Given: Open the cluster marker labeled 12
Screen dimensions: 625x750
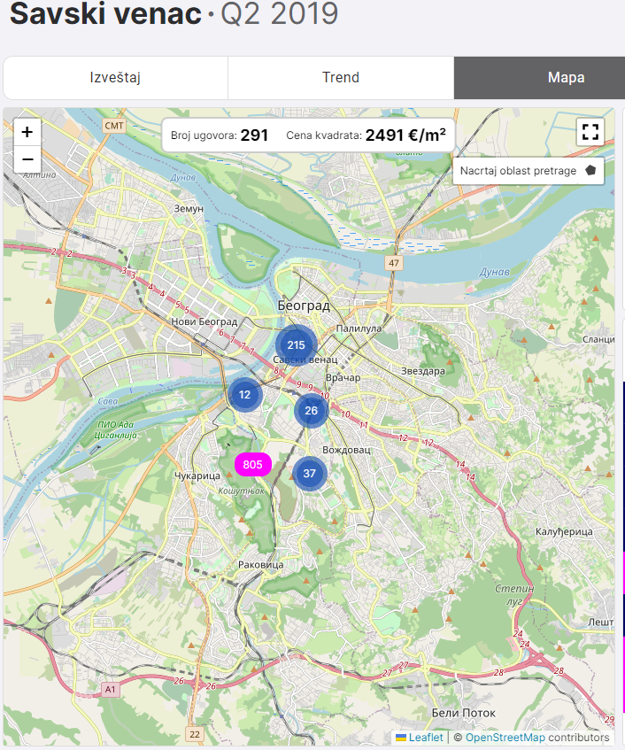Looking at the screenshot, I should pyautogui.click(x=245, y=395).
